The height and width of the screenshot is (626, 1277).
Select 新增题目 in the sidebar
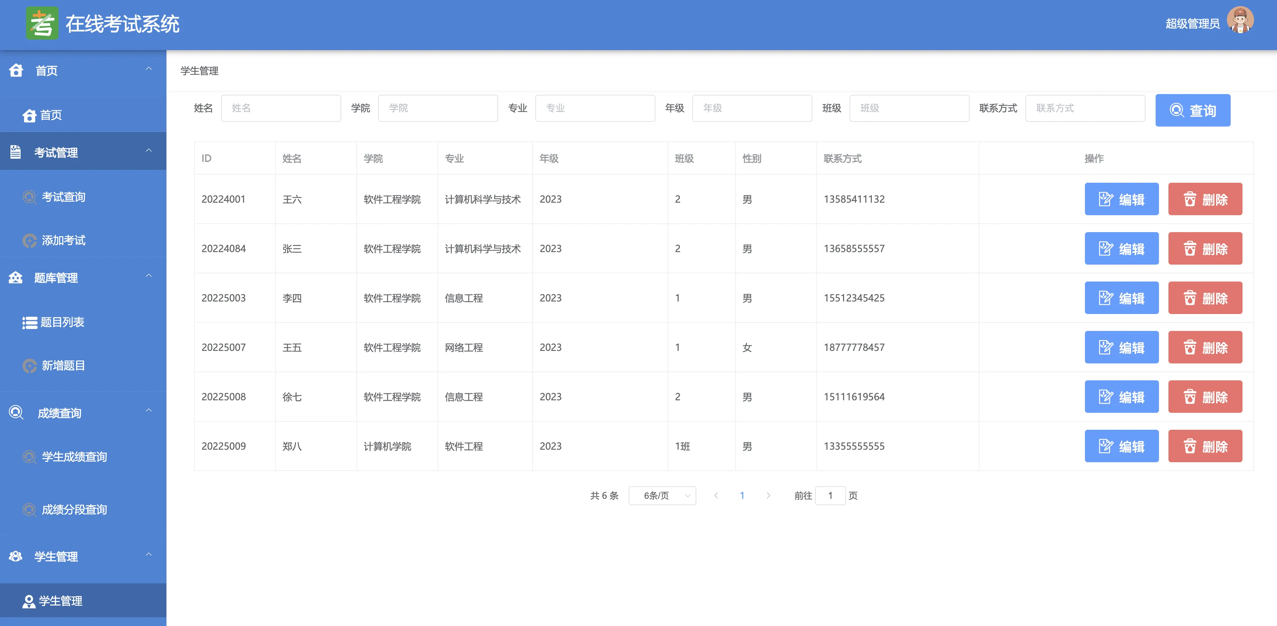pyautogui.click(x=63, y=365)
